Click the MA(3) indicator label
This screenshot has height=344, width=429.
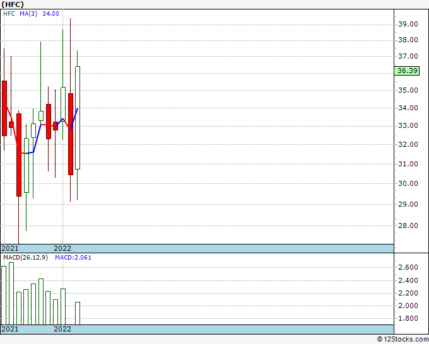[28, 14]
